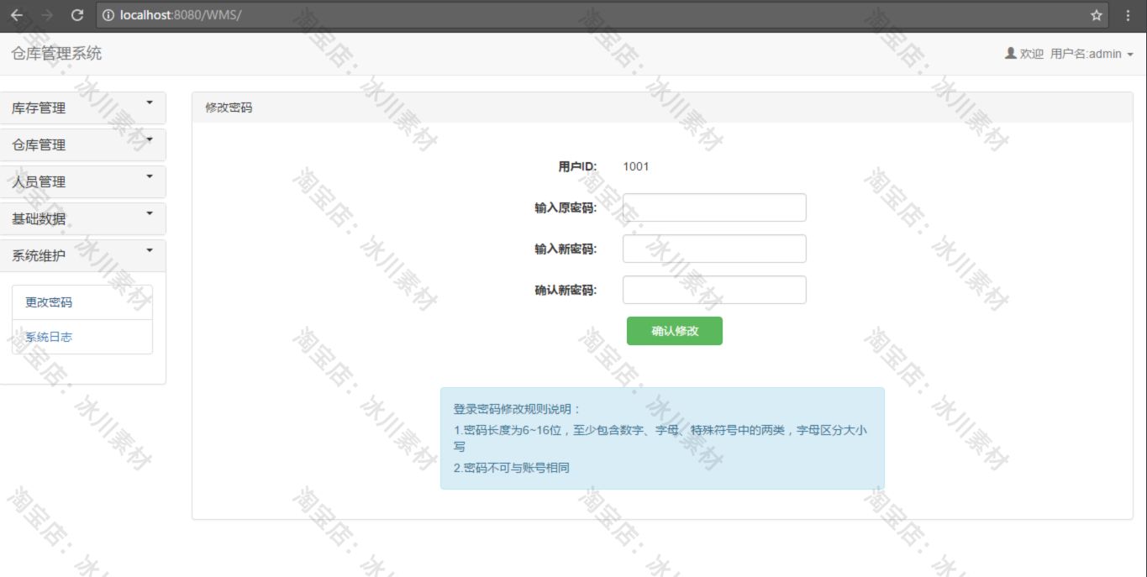Reload the page with the refresh icon

click(77, 15)
